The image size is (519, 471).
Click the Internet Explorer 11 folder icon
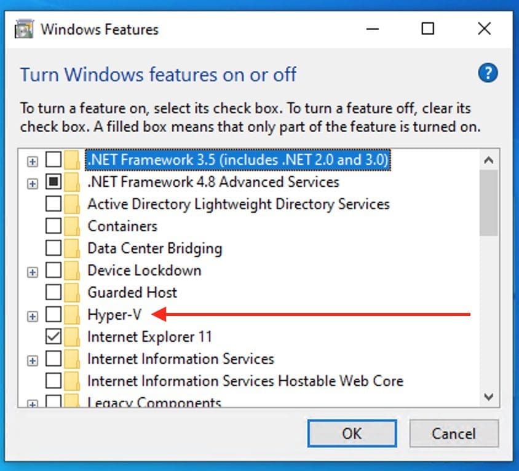pos(73,337)
